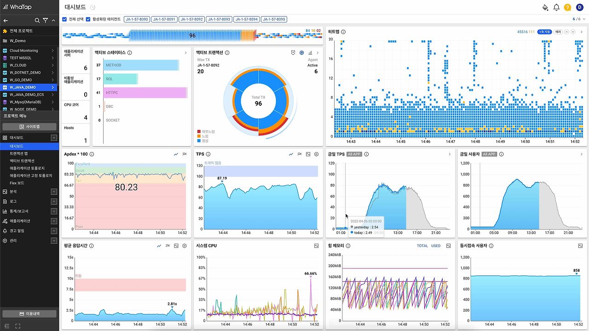Toggle the Y축 자동 heatmap button
589x331 pixels.
[544, 32]
